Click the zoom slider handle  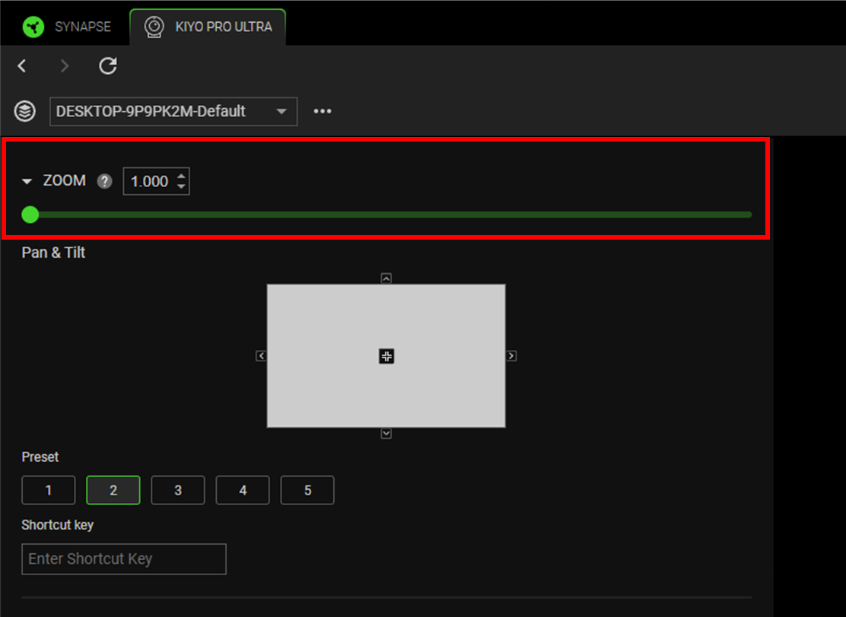30,215
